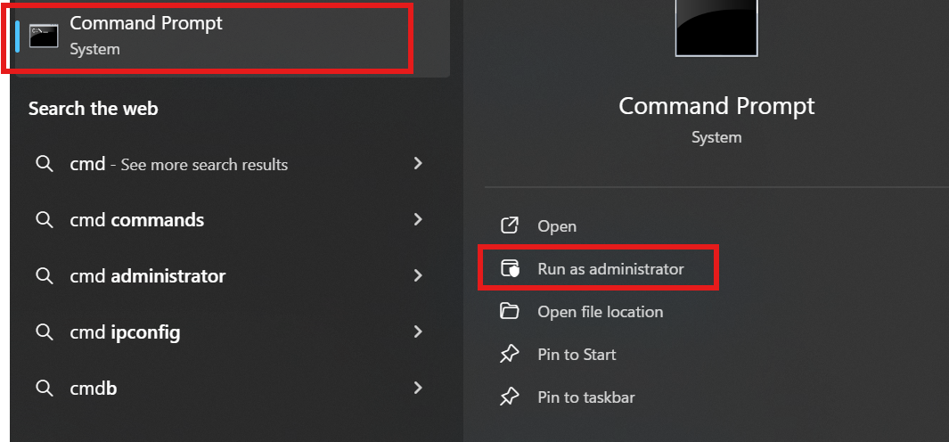Click the search icon beside 'cmdb'

(45, 388)
